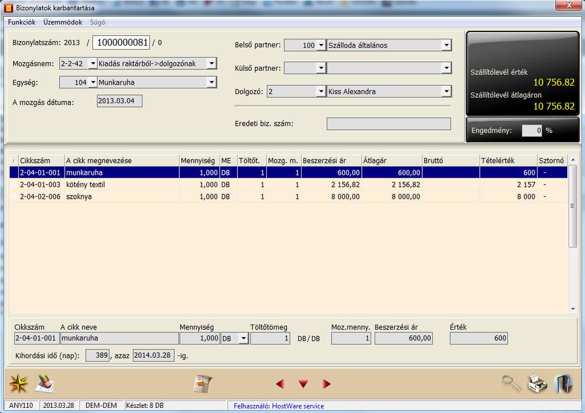The image size is (585, 413).
Task: Click the red left arrow navigation icon
Action: (280, 383)
